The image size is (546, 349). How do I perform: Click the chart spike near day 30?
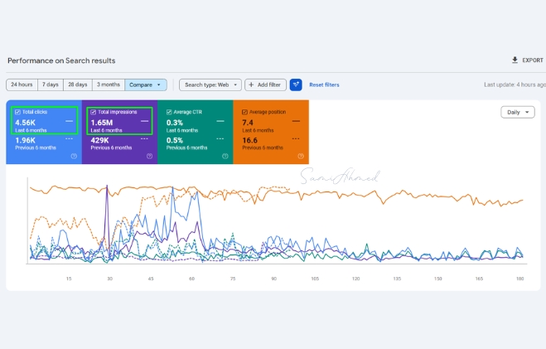coord(107,187)
